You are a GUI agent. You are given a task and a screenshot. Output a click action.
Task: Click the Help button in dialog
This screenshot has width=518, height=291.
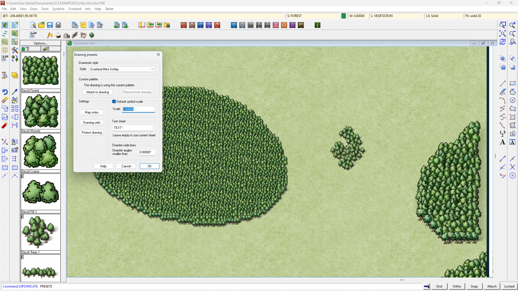[x=103, y=166]
